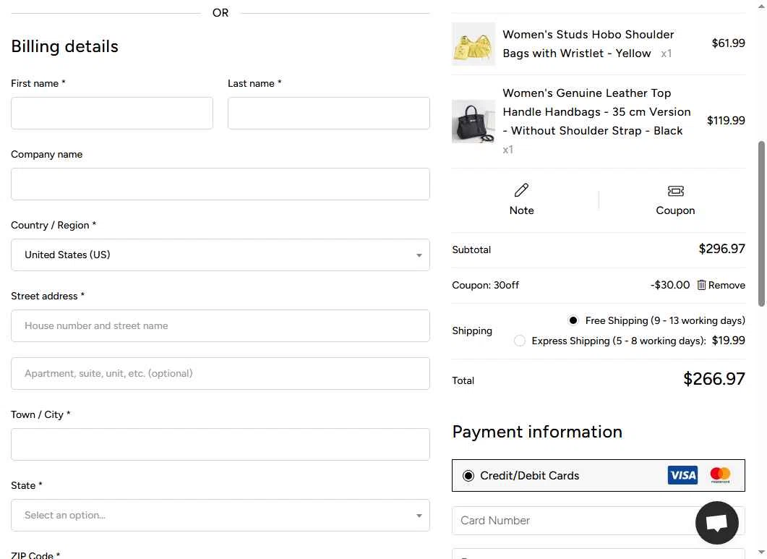Click the Women's Studs Hobo Shoulder Bags title

(588, 44)
